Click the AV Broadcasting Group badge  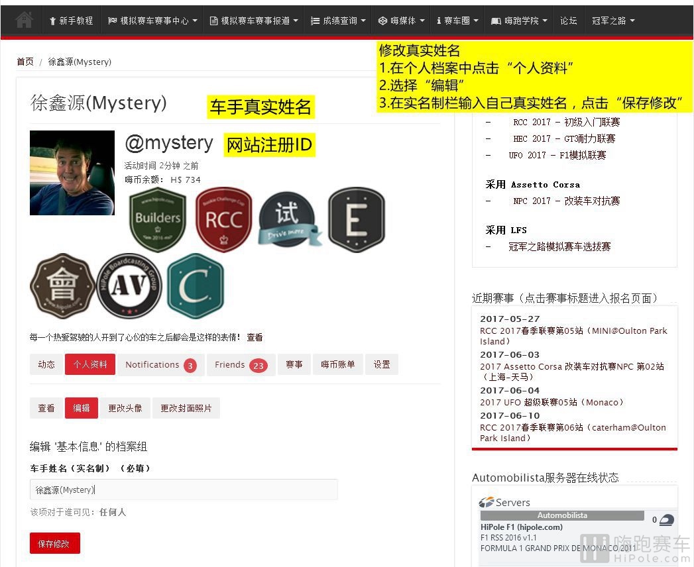(129, 285)
